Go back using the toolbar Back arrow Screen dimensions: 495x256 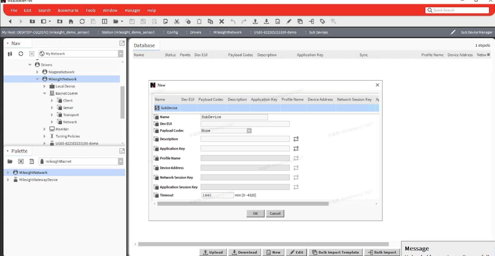point(10,21)
